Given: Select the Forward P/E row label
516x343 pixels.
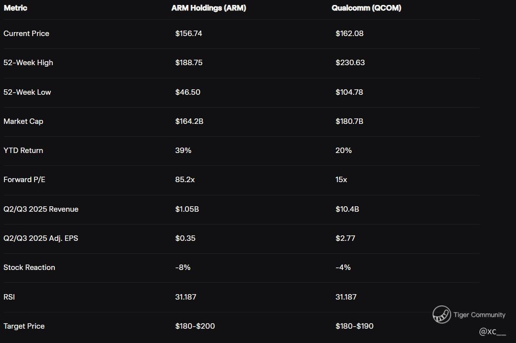Looking at the screenshot, I should point(24,180).
